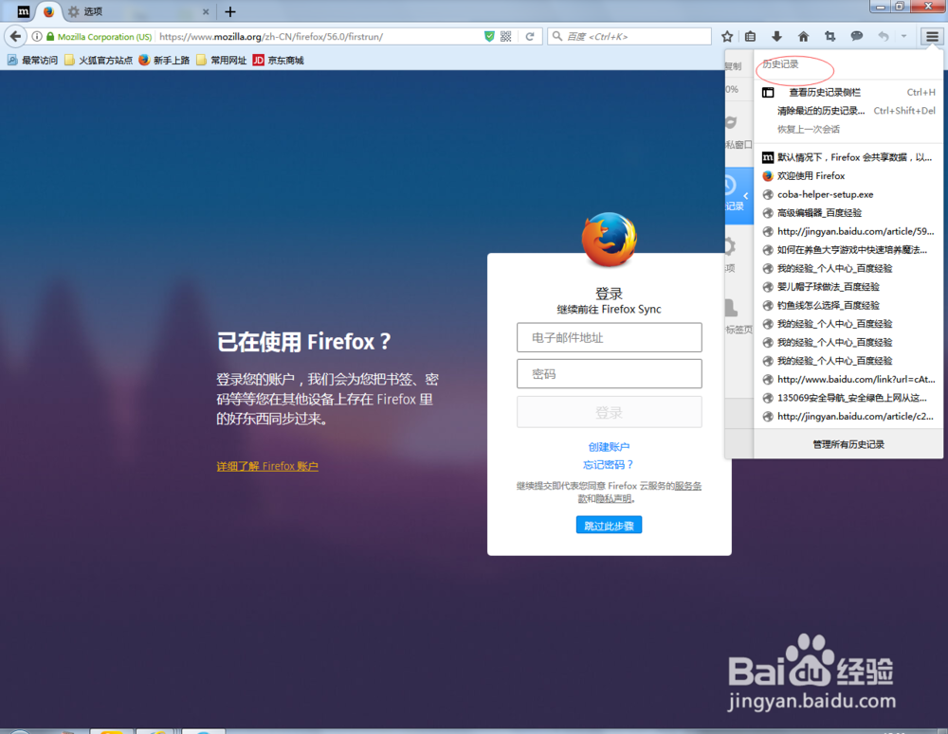Click the 登录 sign-in button
948x734 pixels.
(x=609, y=413)
